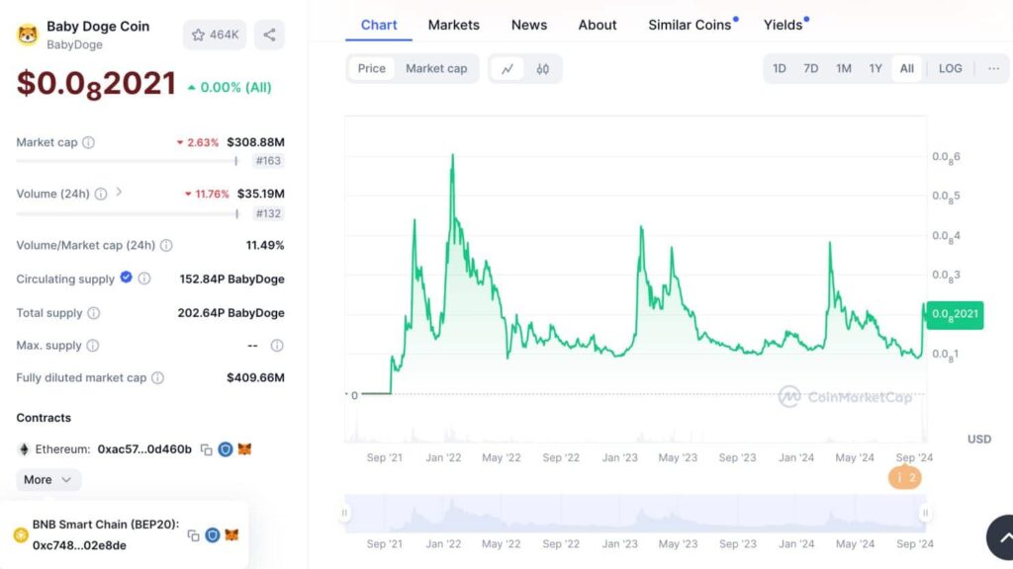The width and height of the screenshot is (1013, 569).
Task: Show Total supply info icon
Action: 94,313
